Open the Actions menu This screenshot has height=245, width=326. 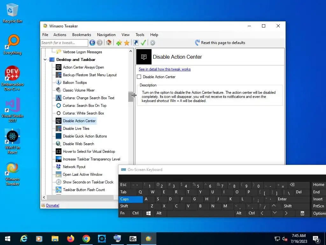coord(60,35)
